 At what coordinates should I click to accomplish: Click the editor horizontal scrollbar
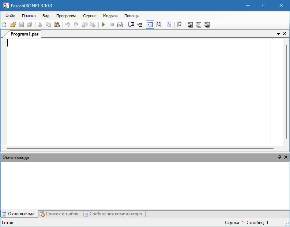pos(140,149)
